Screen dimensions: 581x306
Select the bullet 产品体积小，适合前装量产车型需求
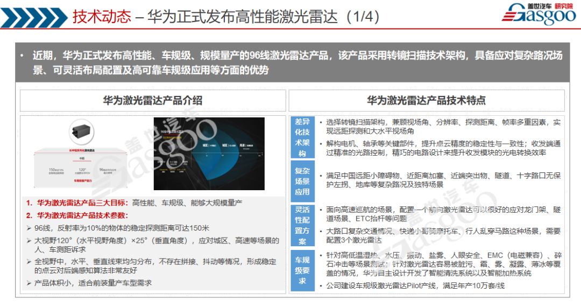click(x=89, y=283)
